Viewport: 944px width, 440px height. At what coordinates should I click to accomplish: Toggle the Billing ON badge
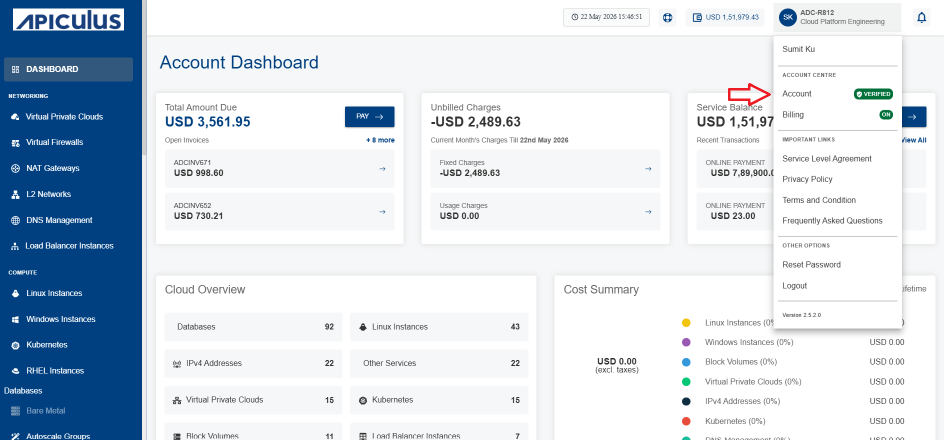point(886,114)
